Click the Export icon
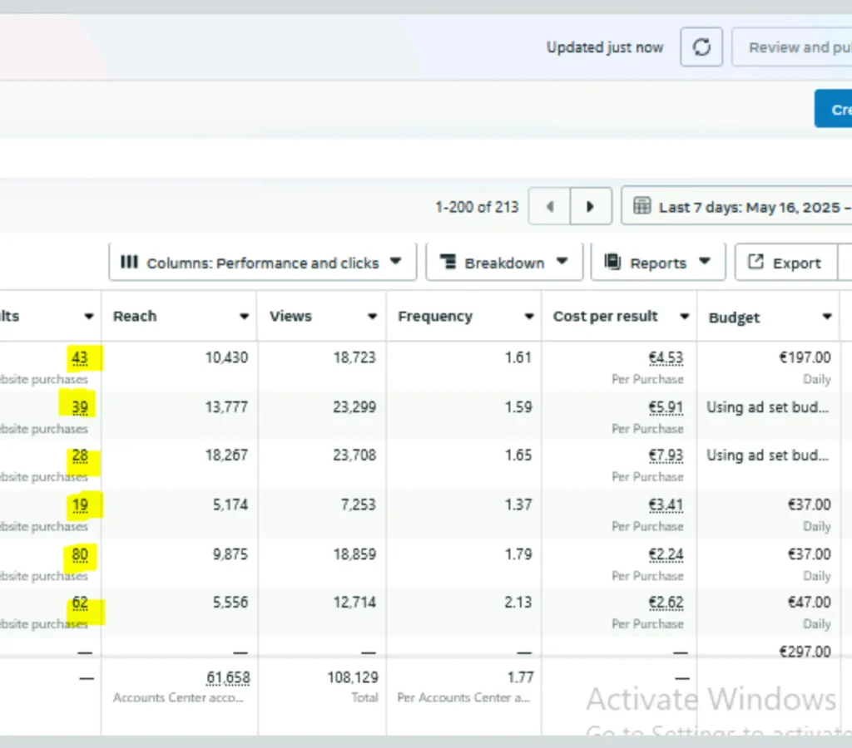 755,263
